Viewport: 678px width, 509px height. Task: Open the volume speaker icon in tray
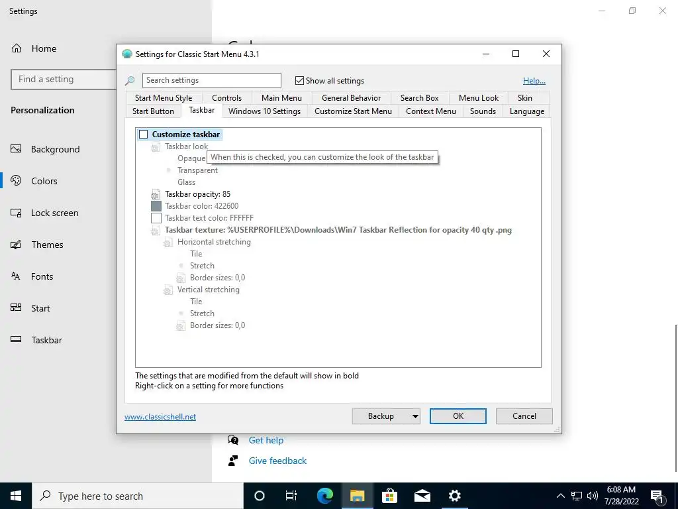[593, 496]
